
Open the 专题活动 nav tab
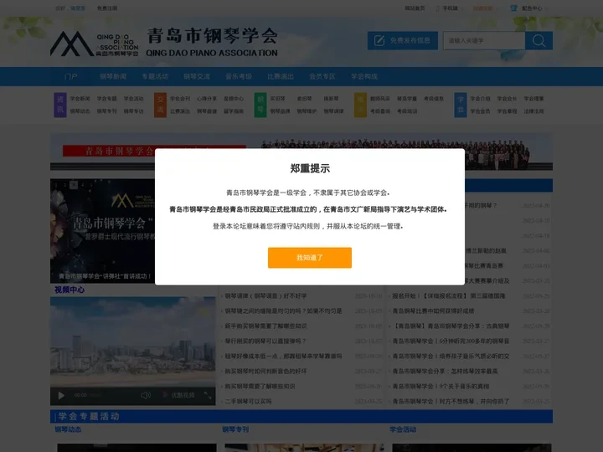155,76
